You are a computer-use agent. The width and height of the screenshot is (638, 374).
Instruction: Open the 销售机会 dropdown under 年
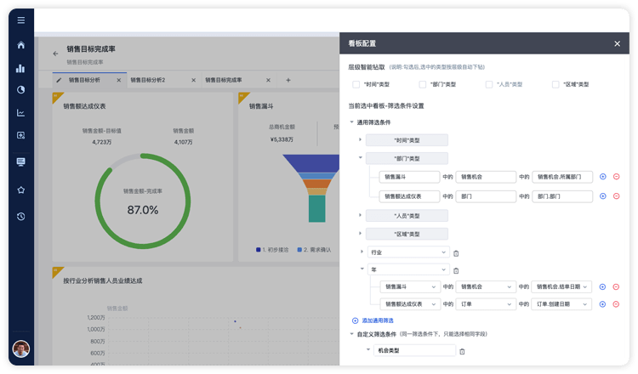click(486, 286)
